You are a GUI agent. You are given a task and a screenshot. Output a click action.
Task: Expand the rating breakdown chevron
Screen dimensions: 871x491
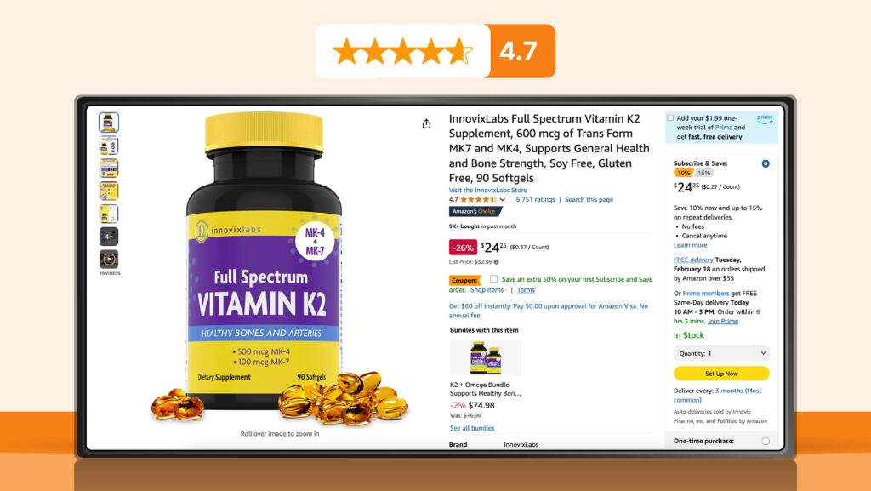[x=502, y=199]
